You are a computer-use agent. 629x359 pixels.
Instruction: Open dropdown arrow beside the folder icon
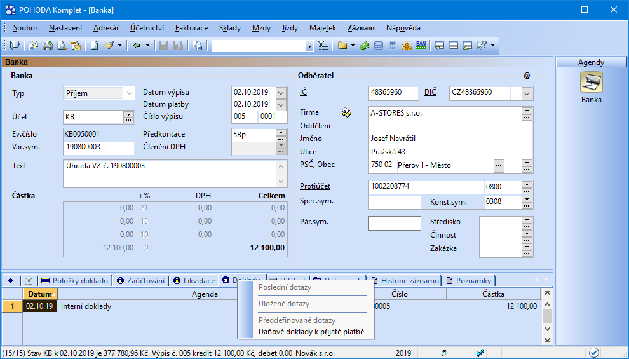click(x=353, y=45)
